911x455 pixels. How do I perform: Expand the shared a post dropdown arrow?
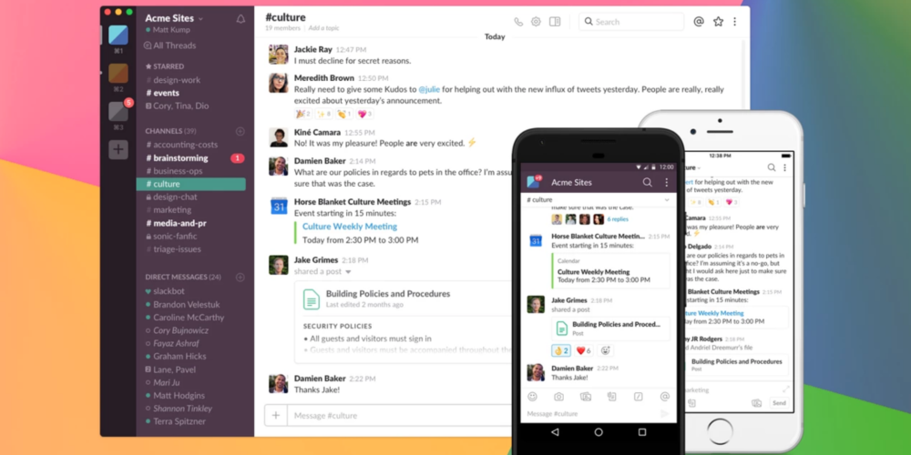[x=348, y=271]
